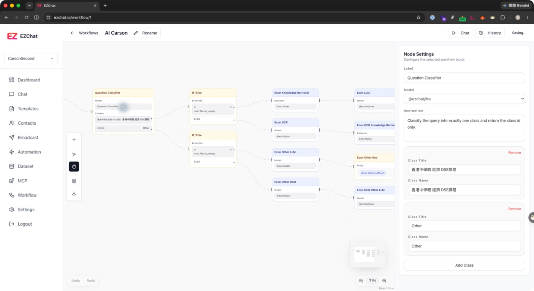Click the Rename button
The width and height of the screenshot is (534, 291).
[x=145, y=33]
